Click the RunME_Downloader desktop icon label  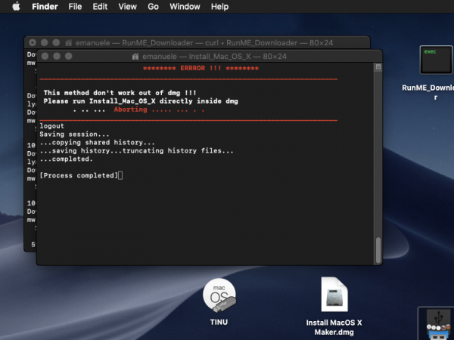428,92
